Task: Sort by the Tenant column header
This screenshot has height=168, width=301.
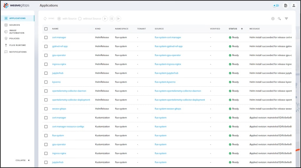Action: point(141,29)
